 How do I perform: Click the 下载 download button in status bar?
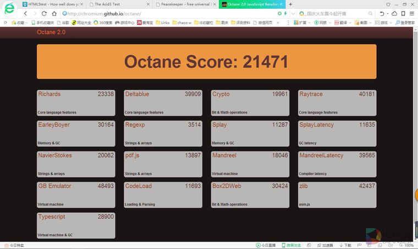point(345,245)
